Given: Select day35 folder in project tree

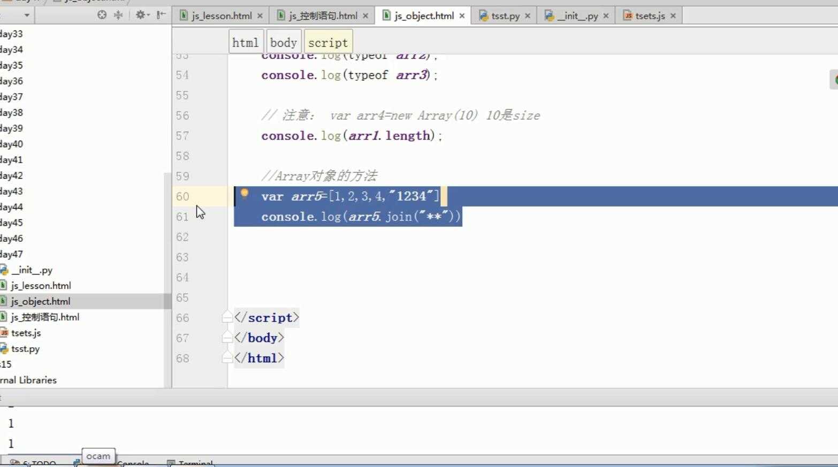Looking at the screenshot, I should tap(11, 65).
